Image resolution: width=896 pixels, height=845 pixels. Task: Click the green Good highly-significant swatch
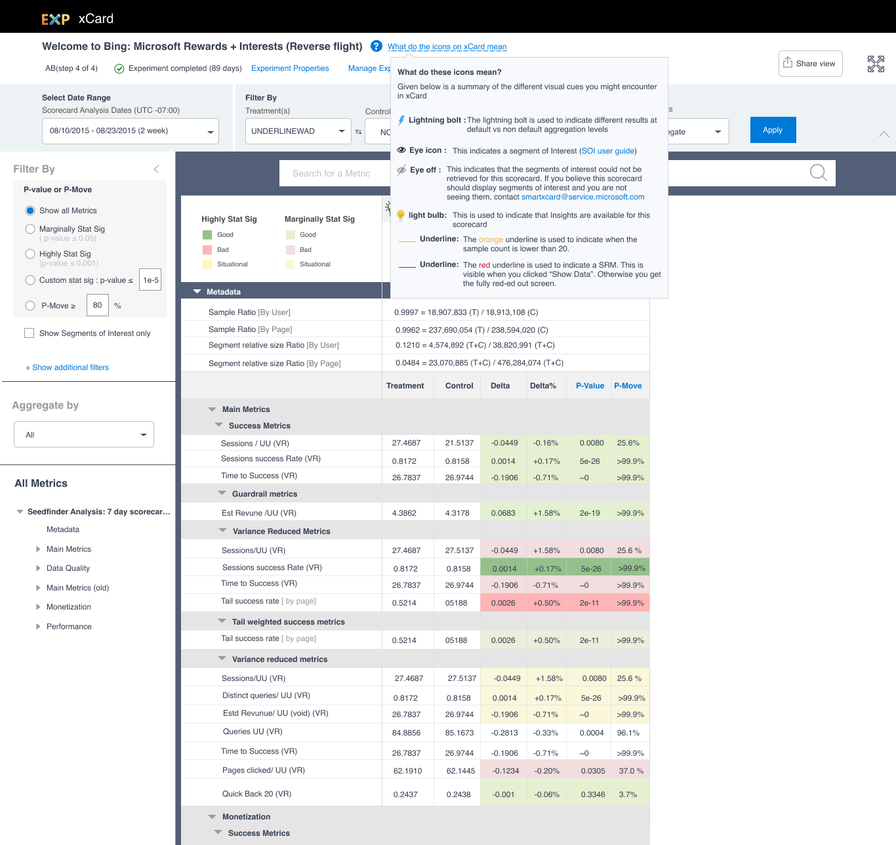(207, 235)
